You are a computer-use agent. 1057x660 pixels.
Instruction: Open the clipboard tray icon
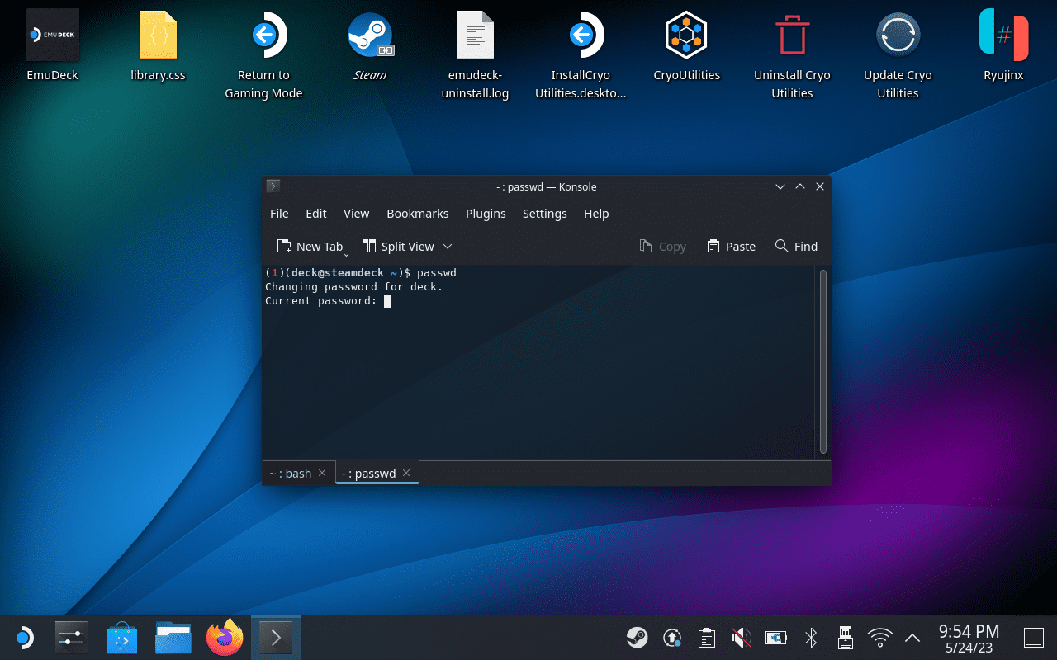[706, 638]
